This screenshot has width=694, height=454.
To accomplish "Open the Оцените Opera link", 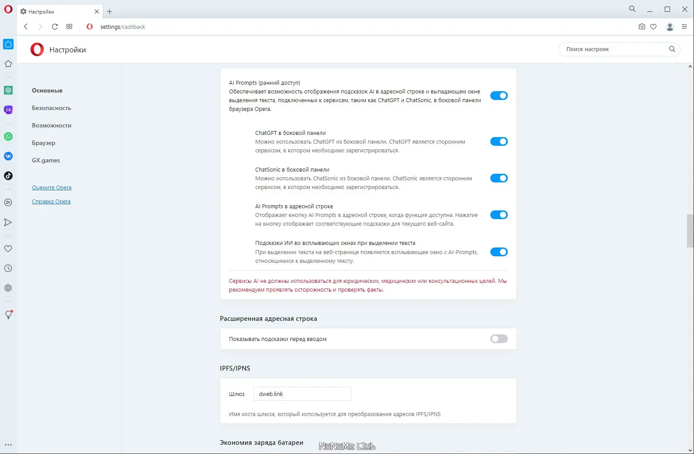I will [52, 188].
